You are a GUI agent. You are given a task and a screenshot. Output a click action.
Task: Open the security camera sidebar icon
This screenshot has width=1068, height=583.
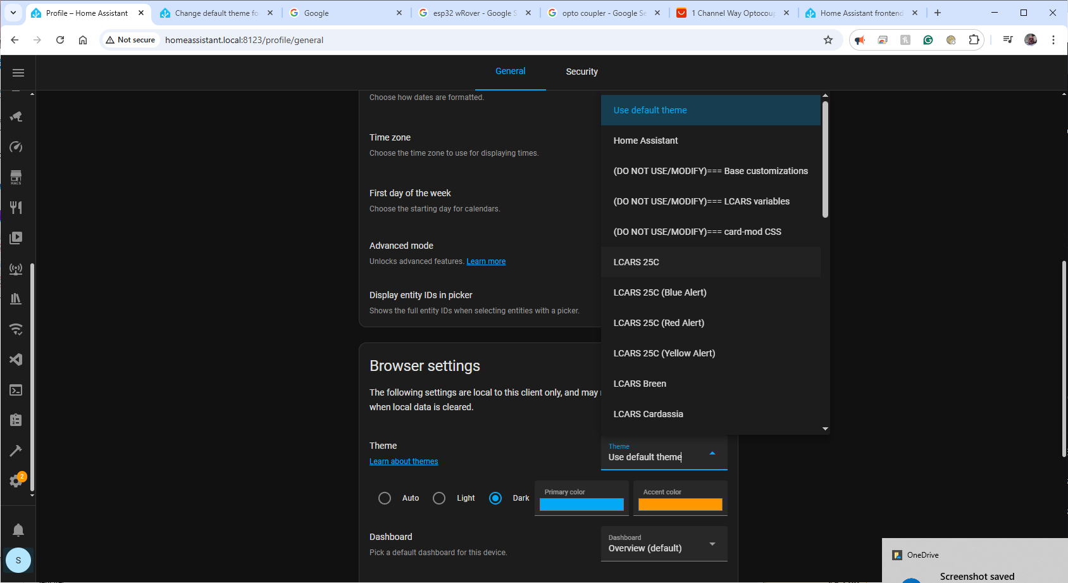click(16, 116)
